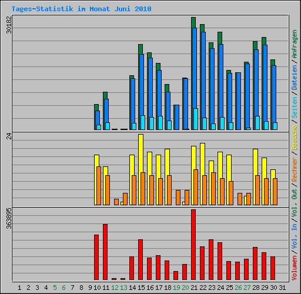Image resolution: width=301 pixels, height=294 pixels.
Task: Click the title 'Tages-Statistik im Monat Juni 2010'
Action: 81,9
